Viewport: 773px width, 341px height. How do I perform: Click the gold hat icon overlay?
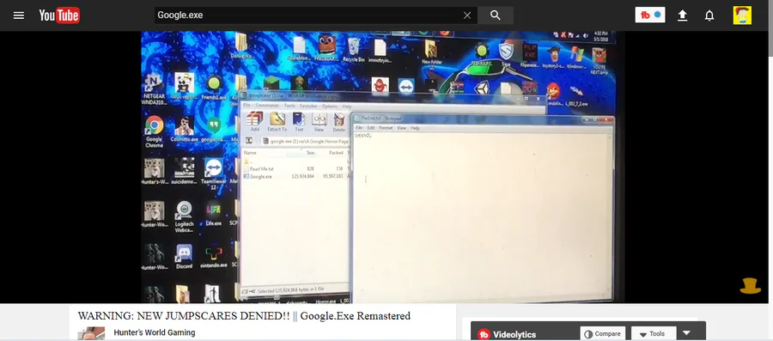pos(751,286)
